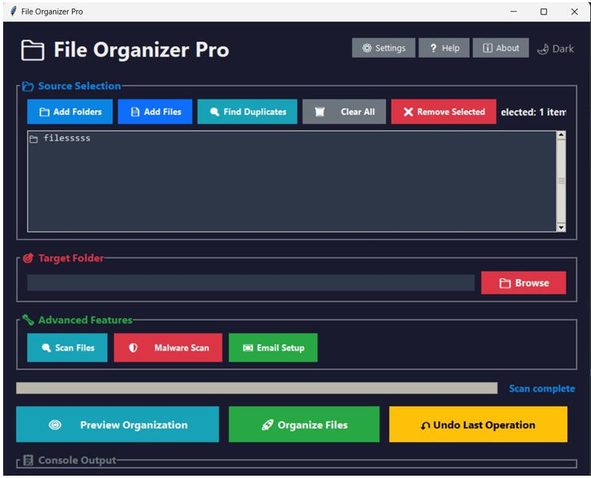Click the Organize Files button

coord(304,424)
